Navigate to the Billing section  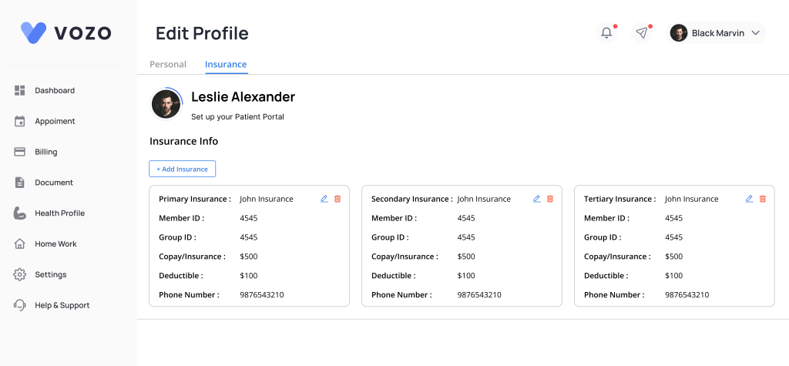(45, 152)
